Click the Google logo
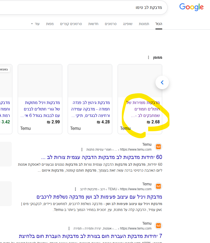Screen dimensions: 210x243 click(191, 7)
